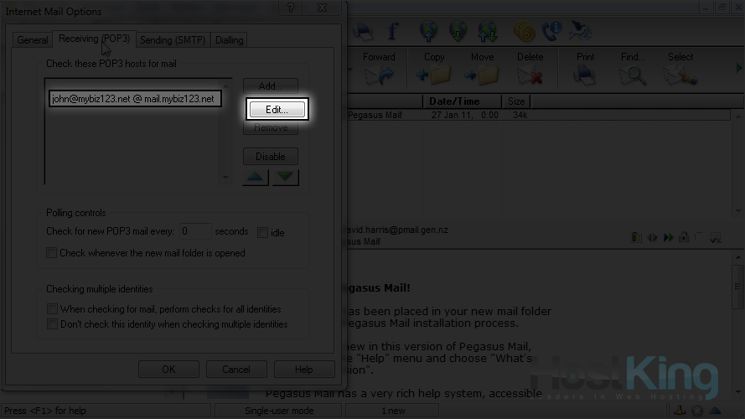Open the Sending (SMTP) tab

[172, 40]
